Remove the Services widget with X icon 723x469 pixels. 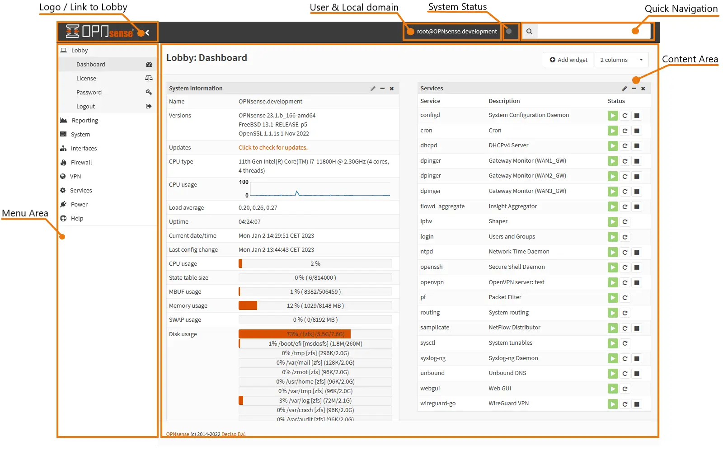(643, 89)
